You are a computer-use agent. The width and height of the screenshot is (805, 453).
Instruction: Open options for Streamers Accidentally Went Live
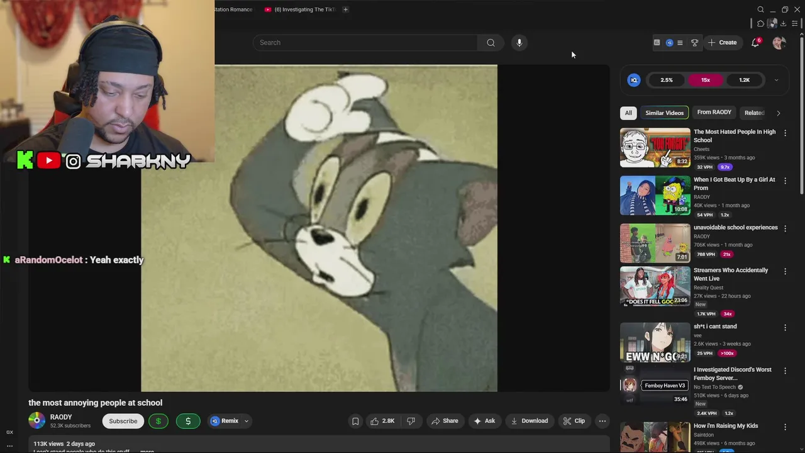click(x=785, y=271)
